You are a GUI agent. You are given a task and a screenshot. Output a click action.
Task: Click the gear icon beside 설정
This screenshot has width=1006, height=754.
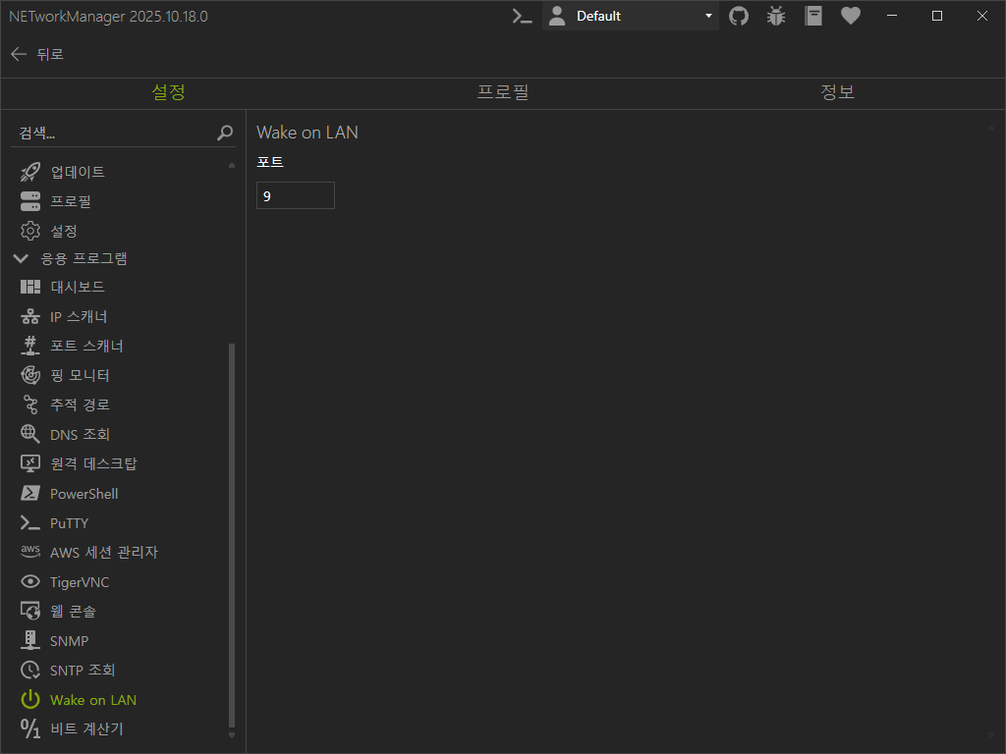[30, 231]
